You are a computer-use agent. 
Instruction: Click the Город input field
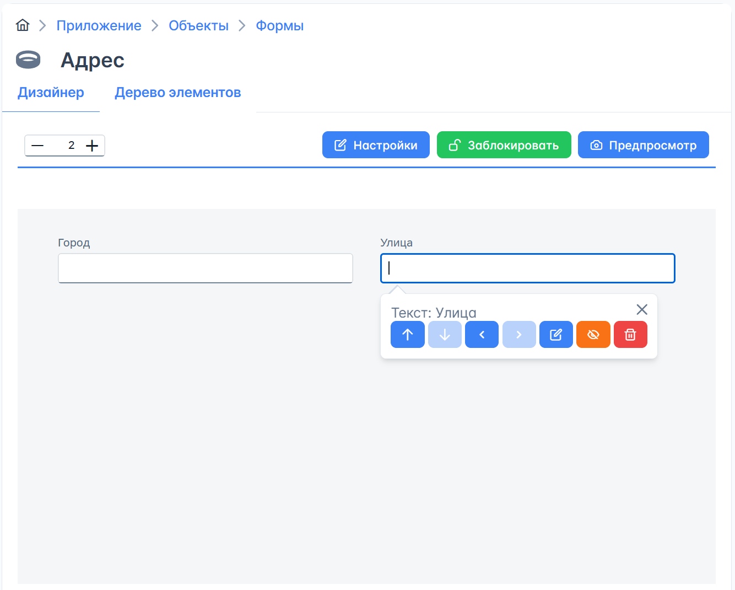[205, 269]
